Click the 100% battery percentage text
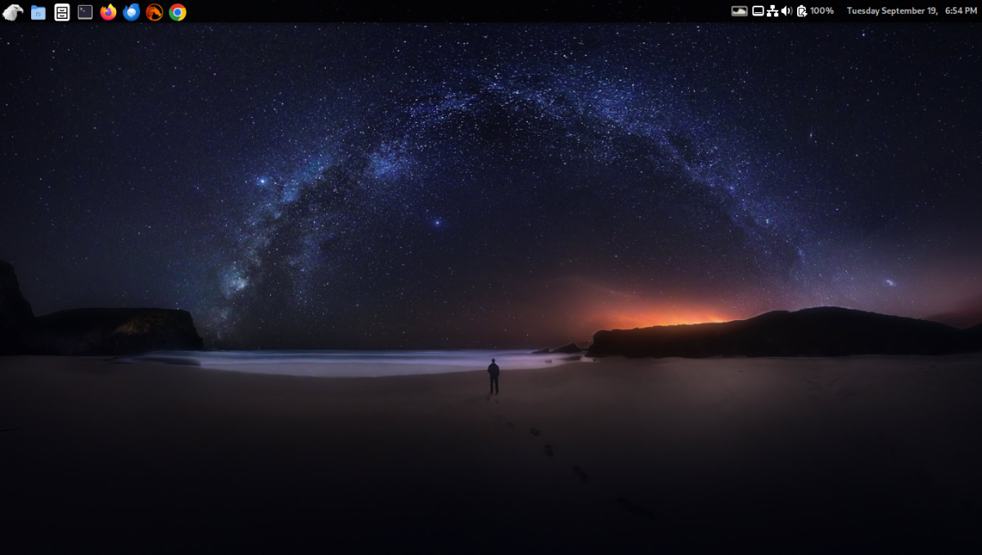 click(x=822, y=11)
